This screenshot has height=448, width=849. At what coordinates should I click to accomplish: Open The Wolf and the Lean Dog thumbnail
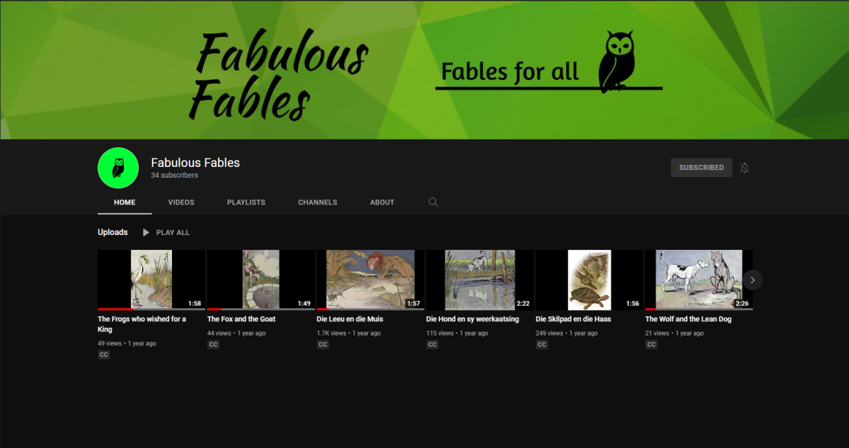(698, 280)
